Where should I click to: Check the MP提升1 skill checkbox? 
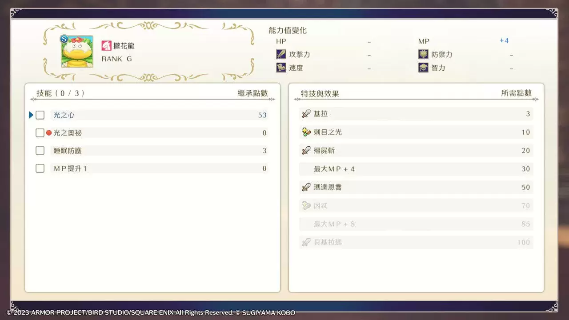click(40, 168)
